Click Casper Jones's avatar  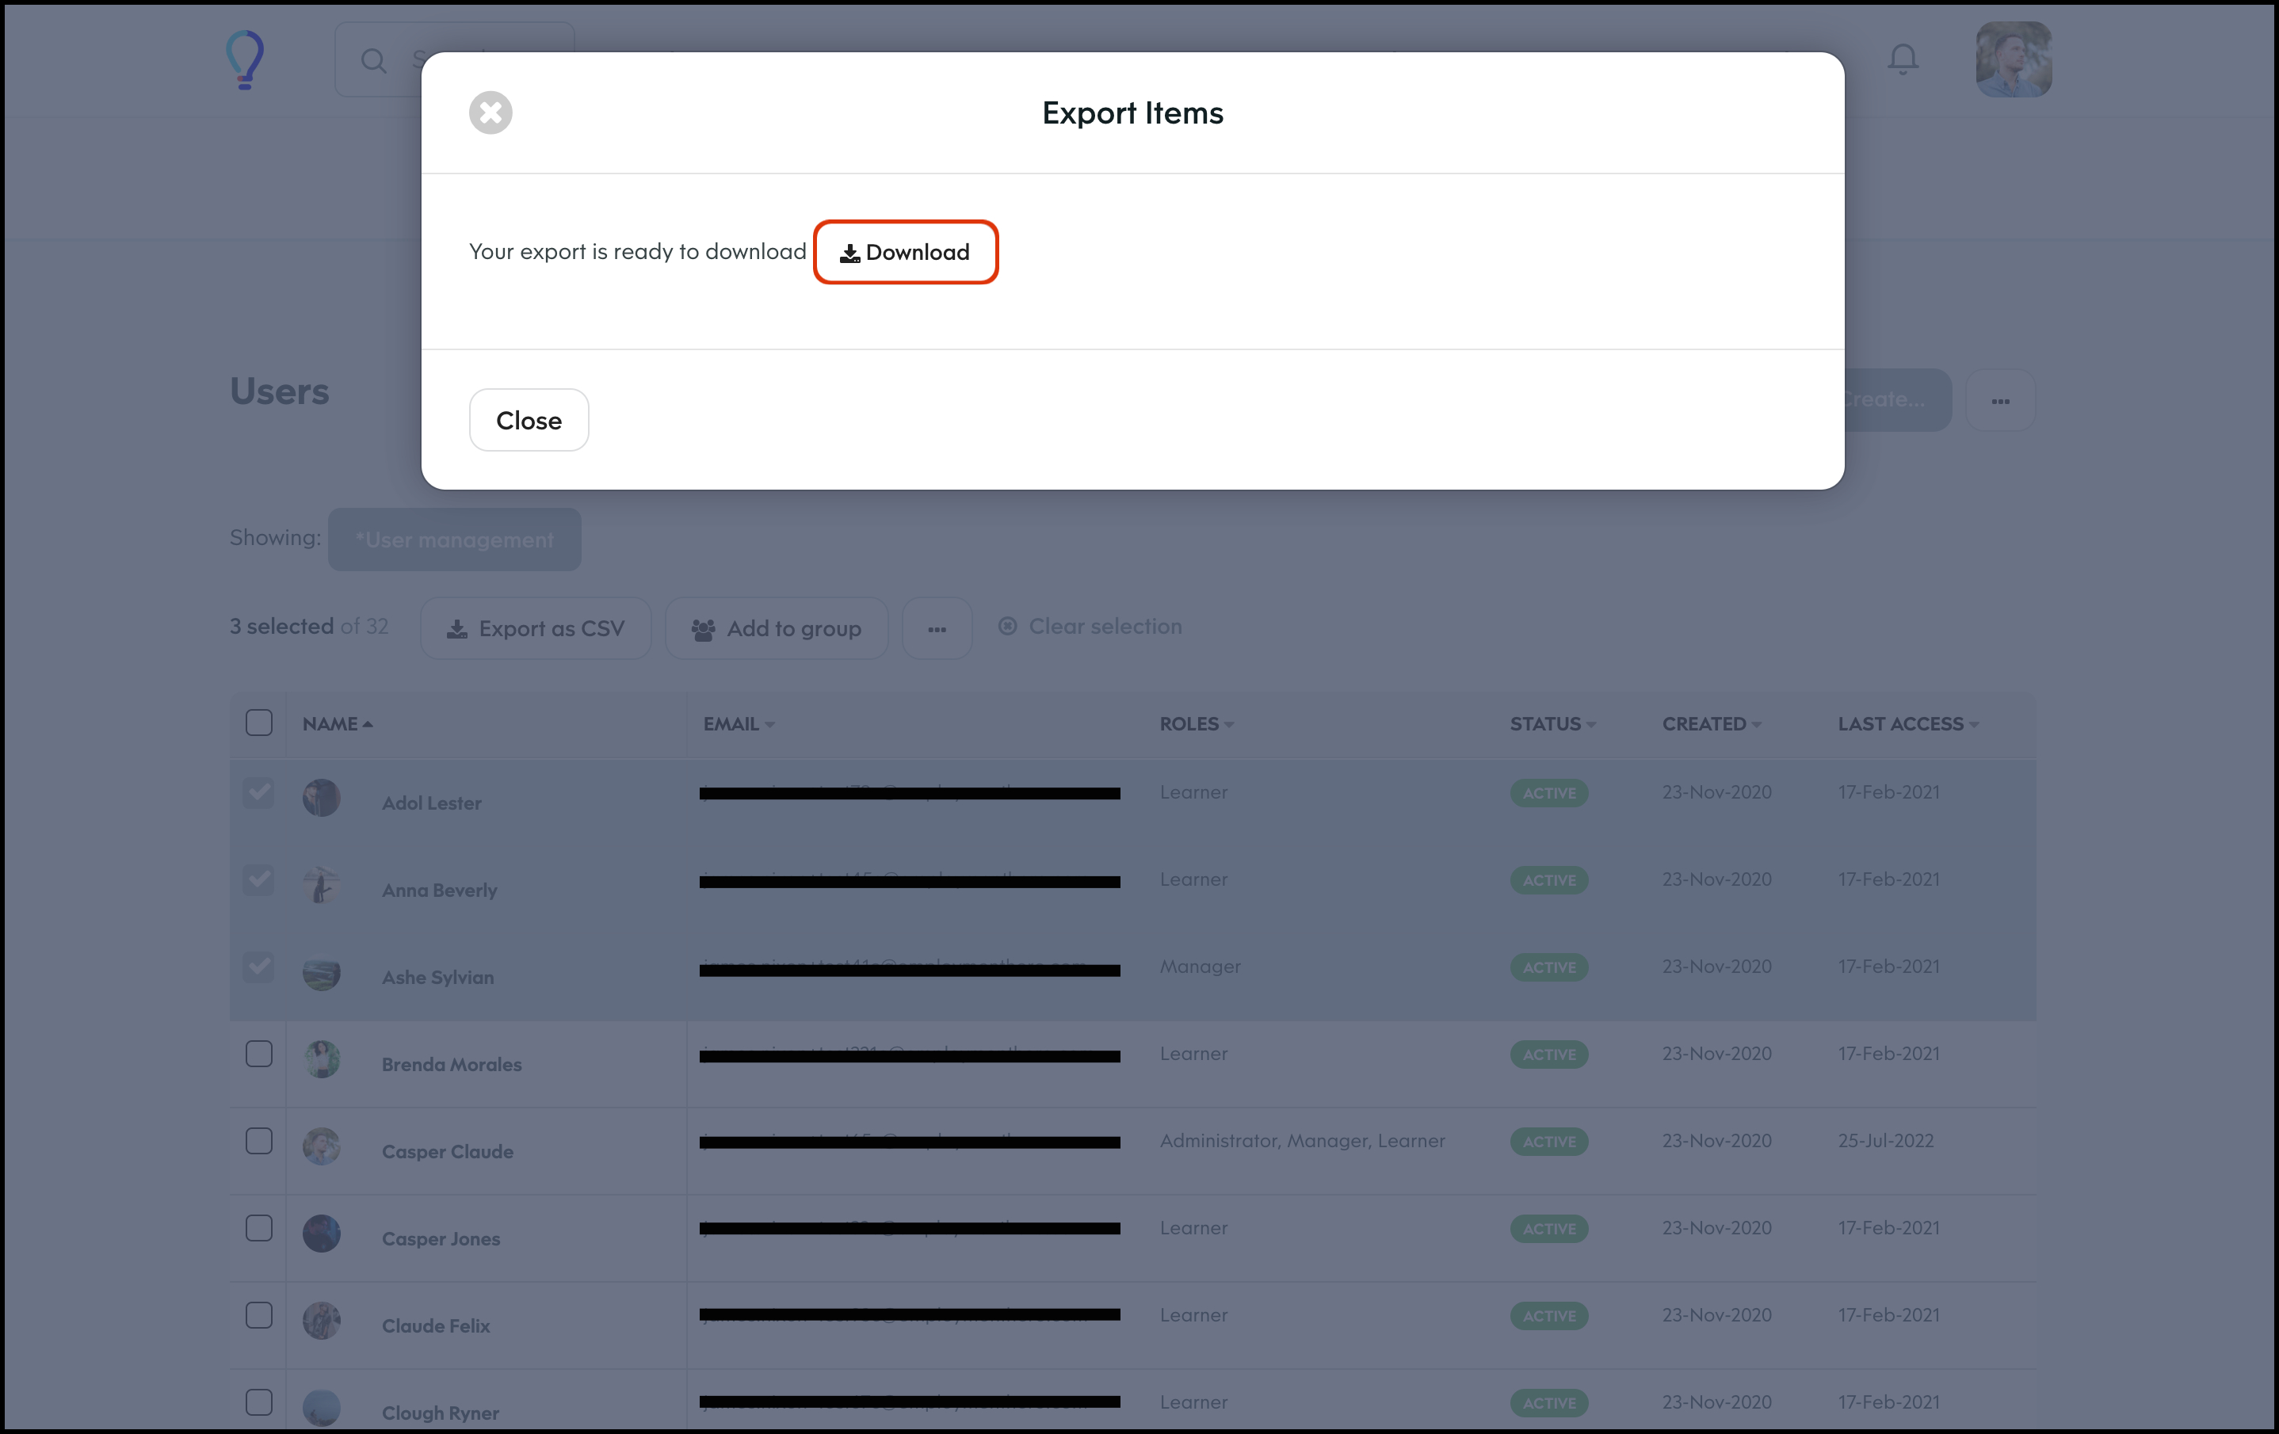[322, 1234]
